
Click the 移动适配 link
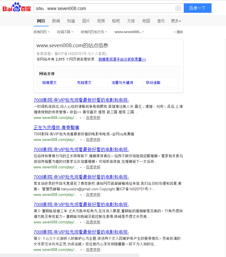click(x=153, y=83)
